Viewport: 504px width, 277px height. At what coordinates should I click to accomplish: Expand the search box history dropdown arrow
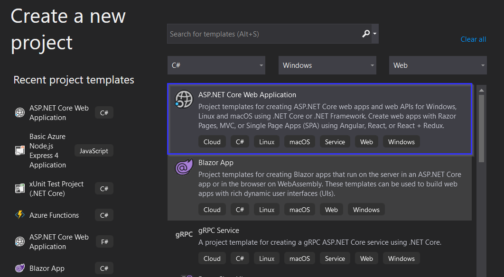point(375,34)
